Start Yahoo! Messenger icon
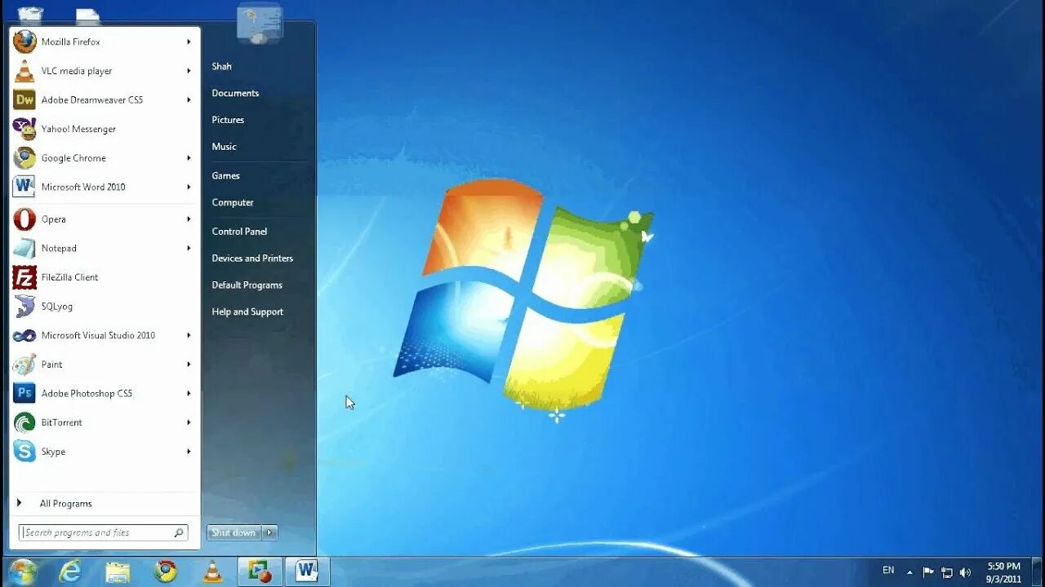The image size is (1045, 587). (24, 129)
